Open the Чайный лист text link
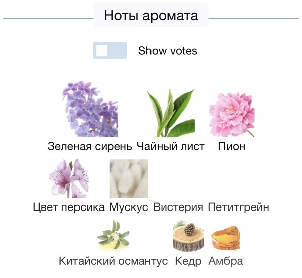The height and width of the screenshot is (278, 302). tap(171, 146)
